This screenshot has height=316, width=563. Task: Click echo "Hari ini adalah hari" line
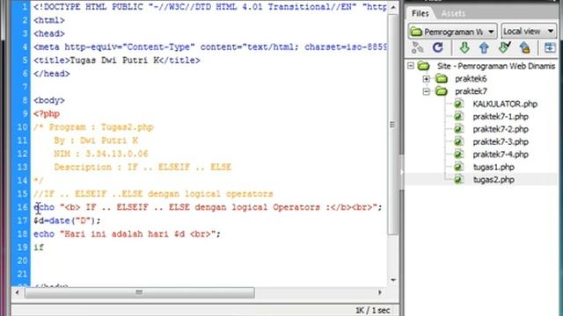(x=127, y=234)
